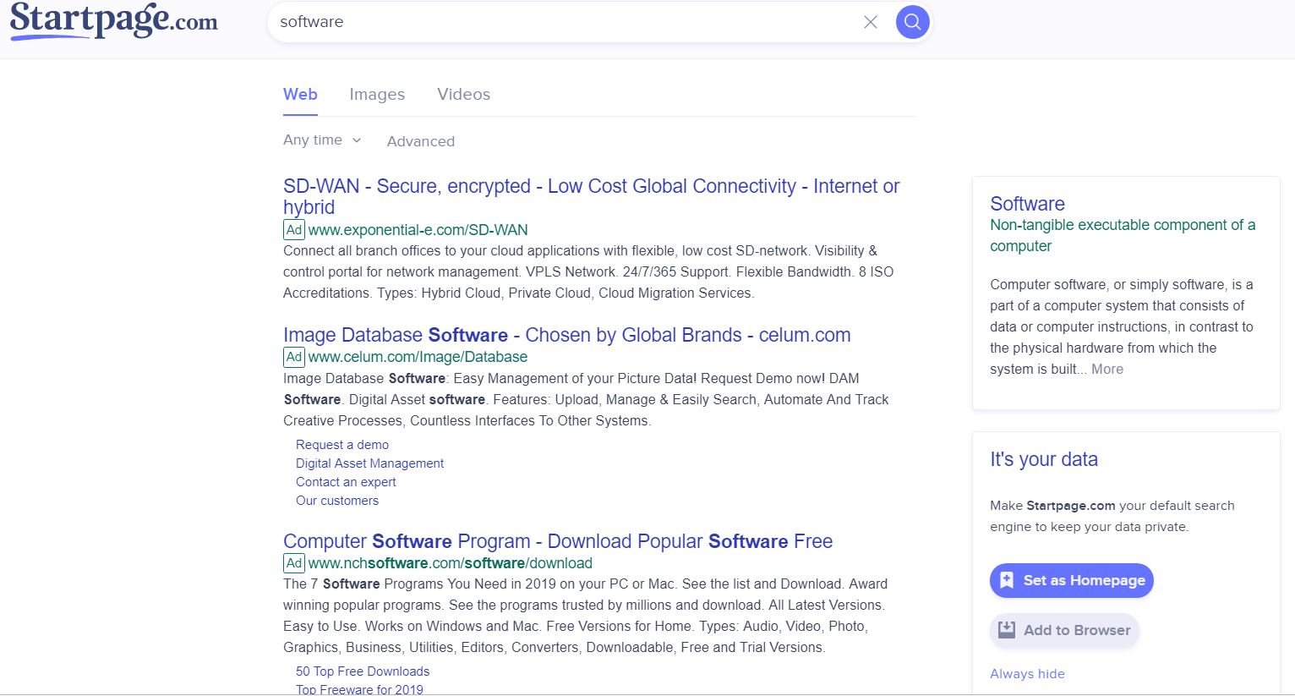Click the Add to Browser button
This screenshot has width=1295, height=696.
click(1065, 630)
